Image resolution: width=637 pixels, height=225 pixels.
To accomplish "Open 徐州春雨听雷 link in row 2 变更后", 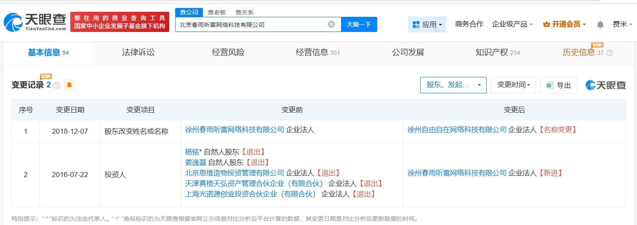I will pyautogui.click(x=457, y=173).
